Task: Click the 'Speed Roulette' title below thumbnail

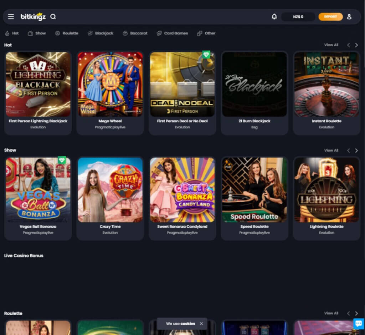Action: click(255, 227)
